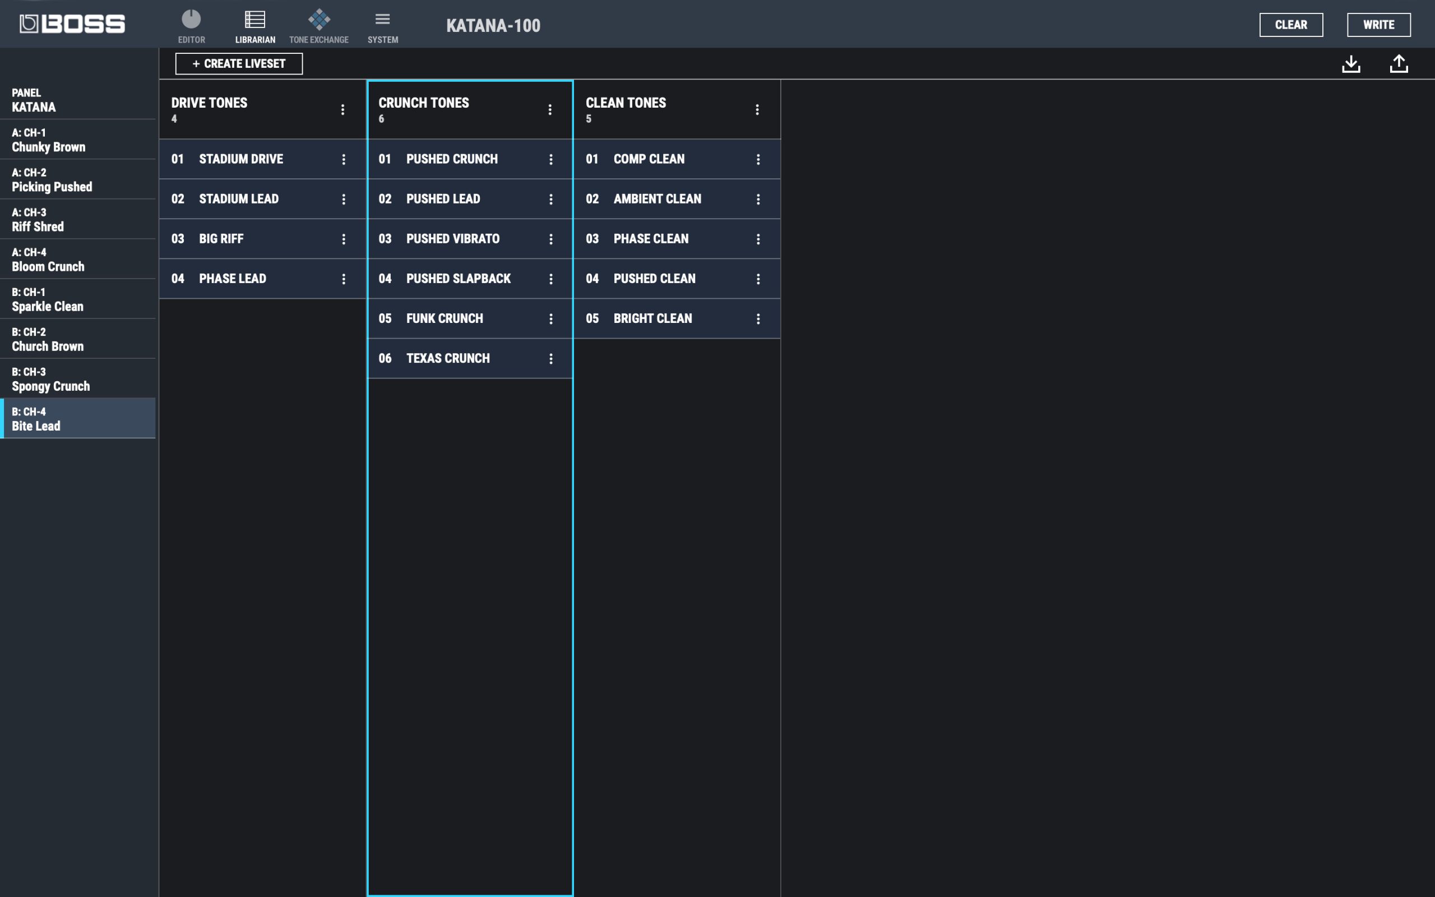Open options for Bright Clean patch
The width and height of the screenshot is (1435, 897).
pos(758,318)
